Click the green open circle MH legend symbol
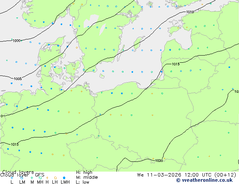The height and width of the screenshot is (184, 239). [40, 178]
